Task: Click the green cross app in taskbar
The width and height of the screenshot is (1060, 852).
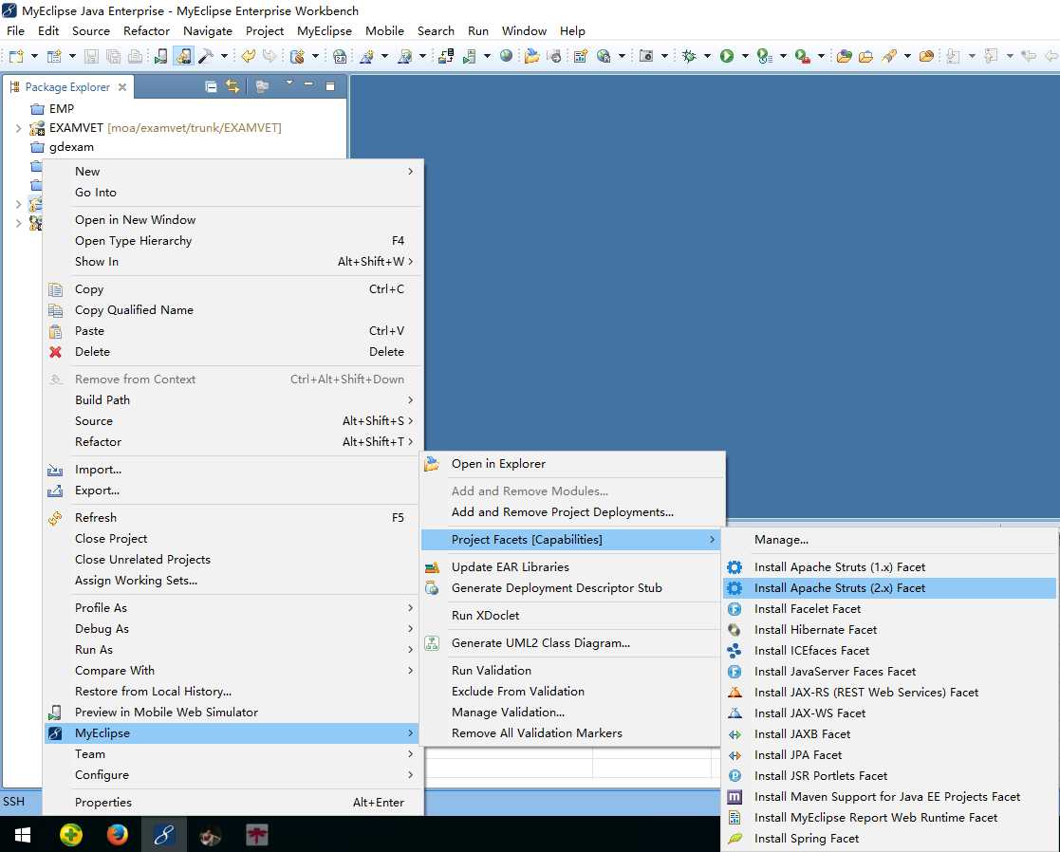Action: pos(70,834)
